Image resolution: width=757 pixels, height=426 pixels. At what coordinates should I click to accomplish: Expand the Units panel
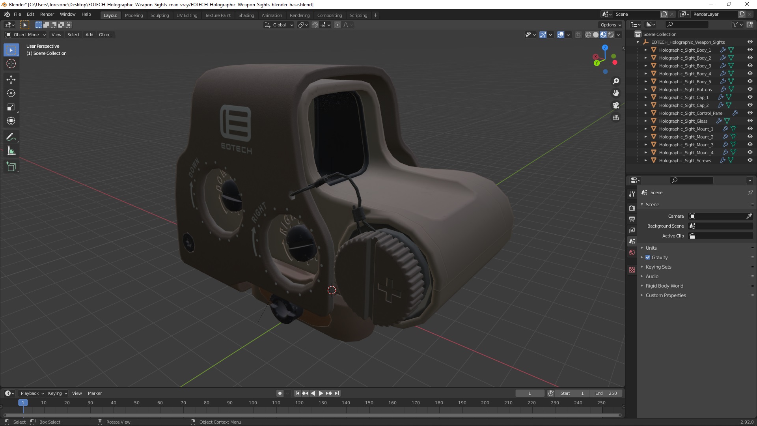pos(651,248)
